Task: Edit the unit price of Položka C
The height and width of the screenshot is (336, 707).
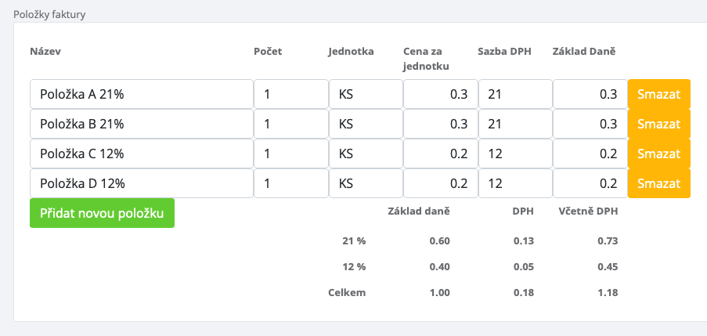Action: point(440,154)
